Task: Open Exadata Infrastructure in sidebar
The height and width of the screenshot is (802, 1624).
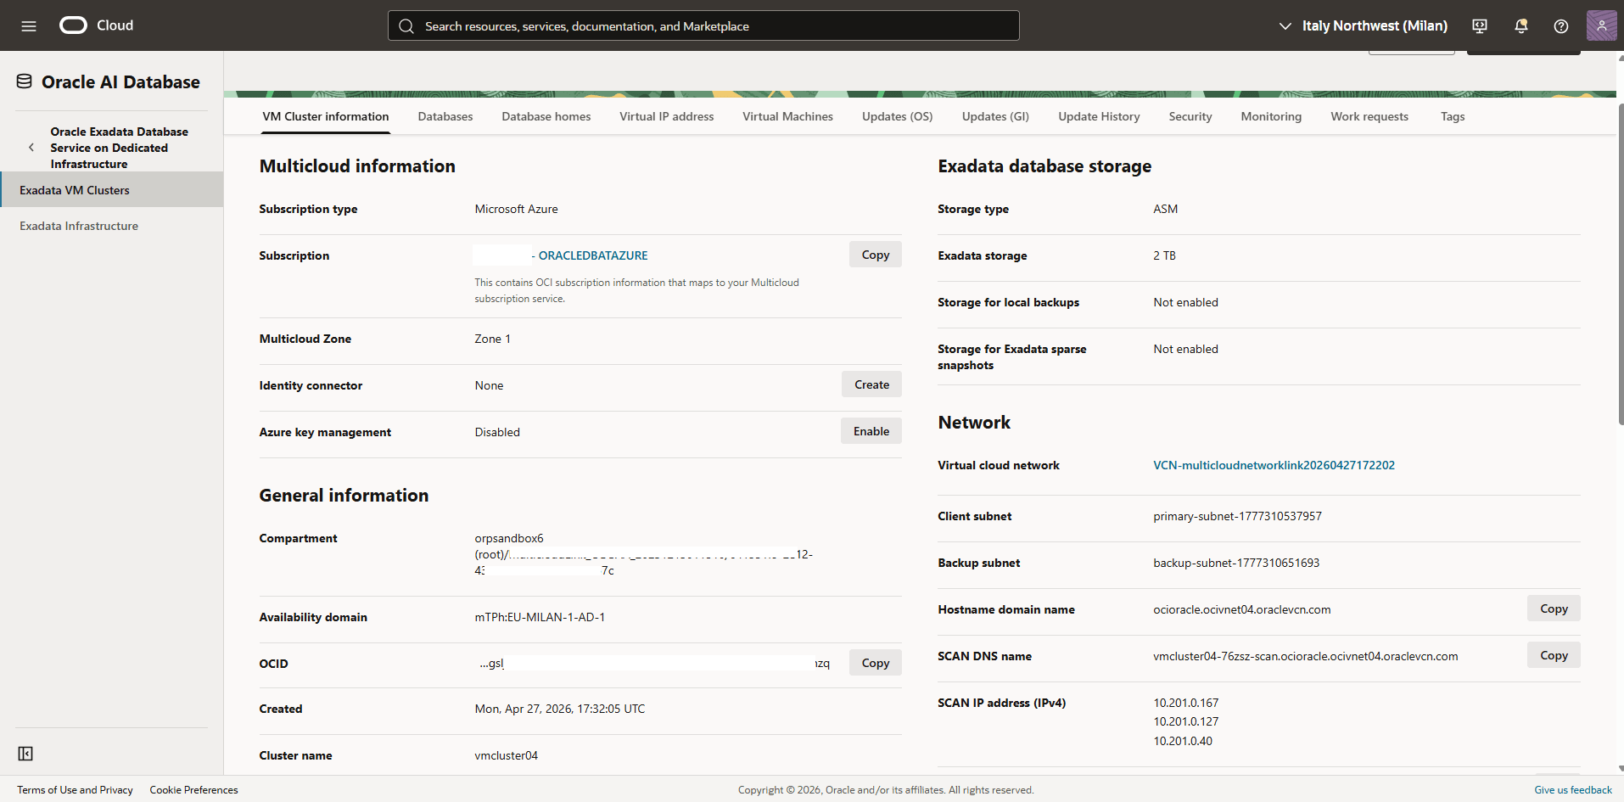Action: tap(111, 226)
